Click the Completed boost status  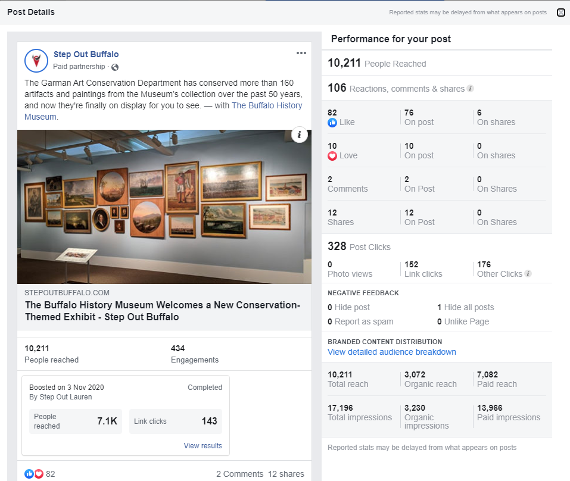(x=205, y=388)
